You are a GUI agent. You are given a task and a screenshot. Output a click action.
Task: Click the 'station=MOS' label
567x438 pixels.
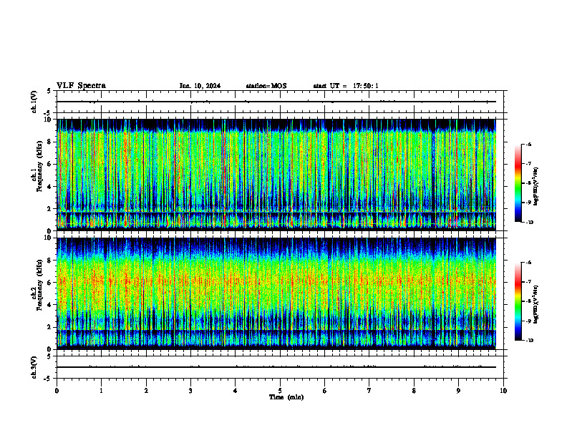pyautogui.click(x=266, y=86)
